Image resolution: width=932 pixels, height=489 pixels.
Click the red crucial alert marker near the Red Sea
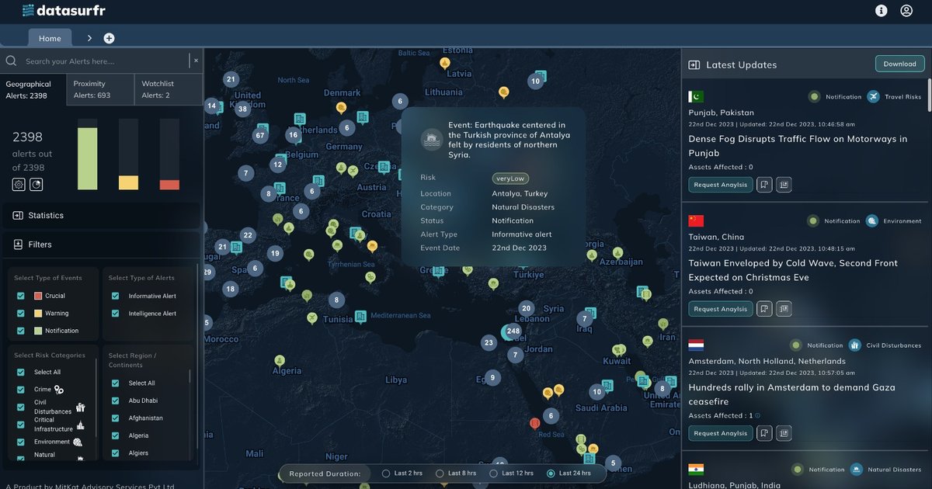[x=534, y=423]
